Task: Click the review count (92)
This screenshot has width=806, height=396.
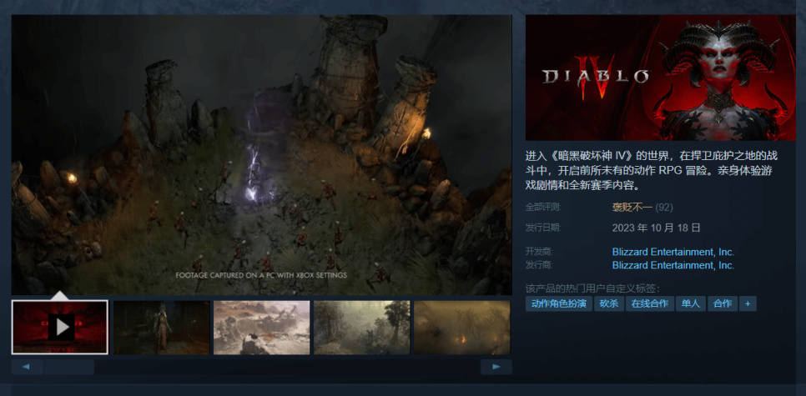Action: [x=663, y=208]
